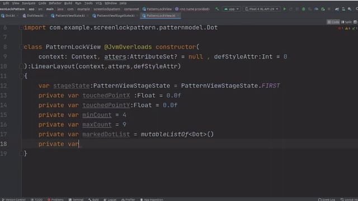Click the green Run app play icon
The image size is (358, 201).
[285, 9]
